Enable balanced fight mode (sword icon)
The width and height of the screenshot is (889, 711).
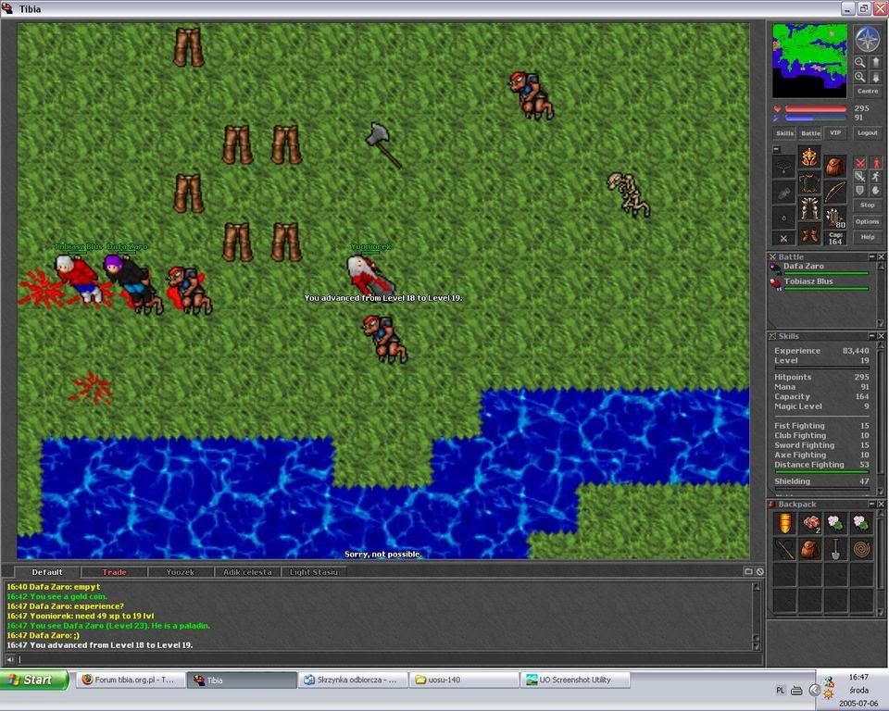tap(860, 177)
